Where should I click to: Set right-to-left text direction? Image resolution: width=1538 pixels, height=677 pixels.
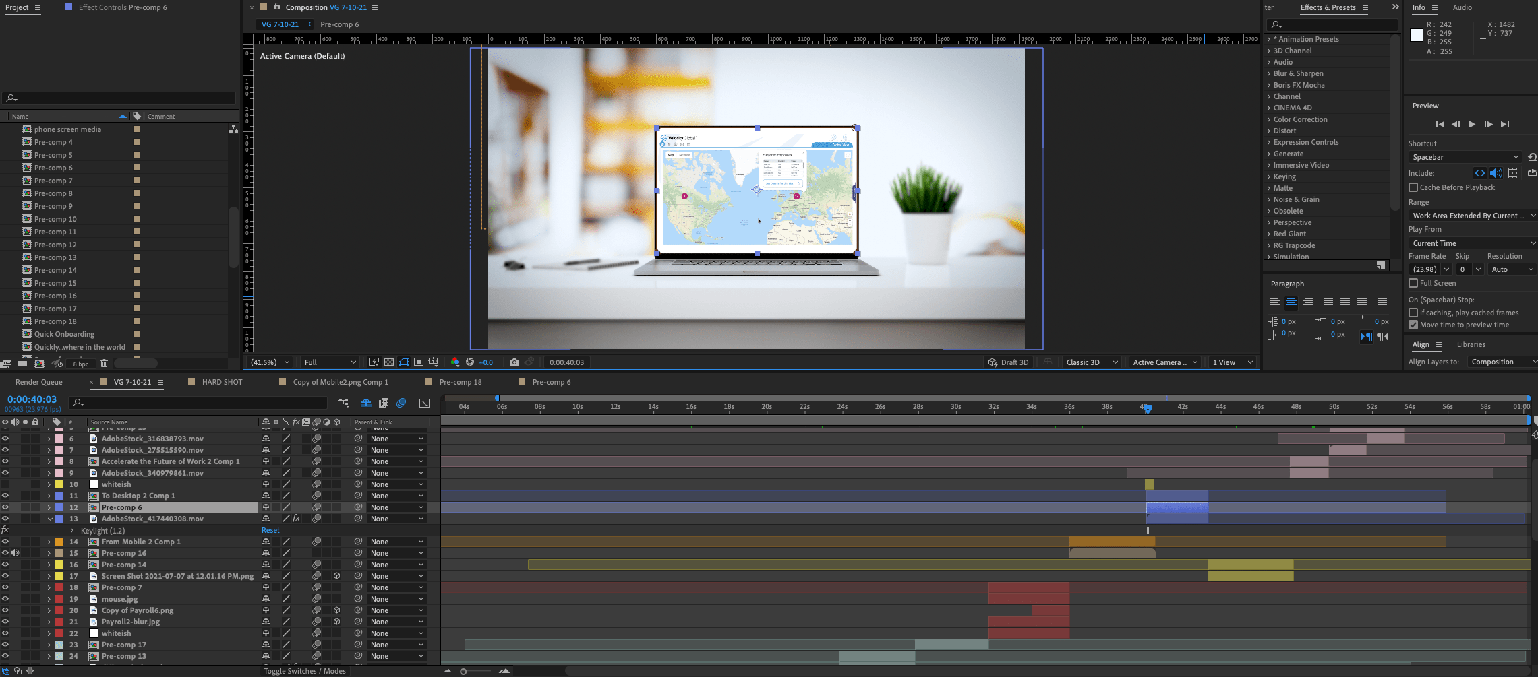(x=1382, y=336)
